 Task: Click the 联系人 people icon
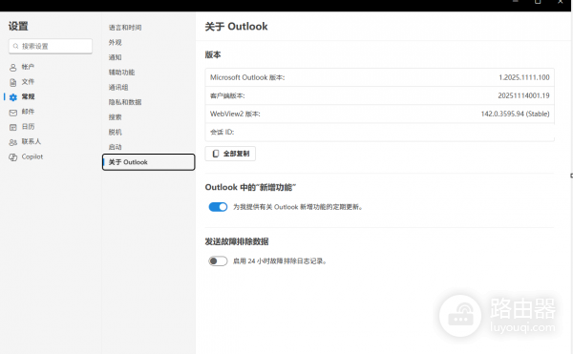tap(13, 142)
